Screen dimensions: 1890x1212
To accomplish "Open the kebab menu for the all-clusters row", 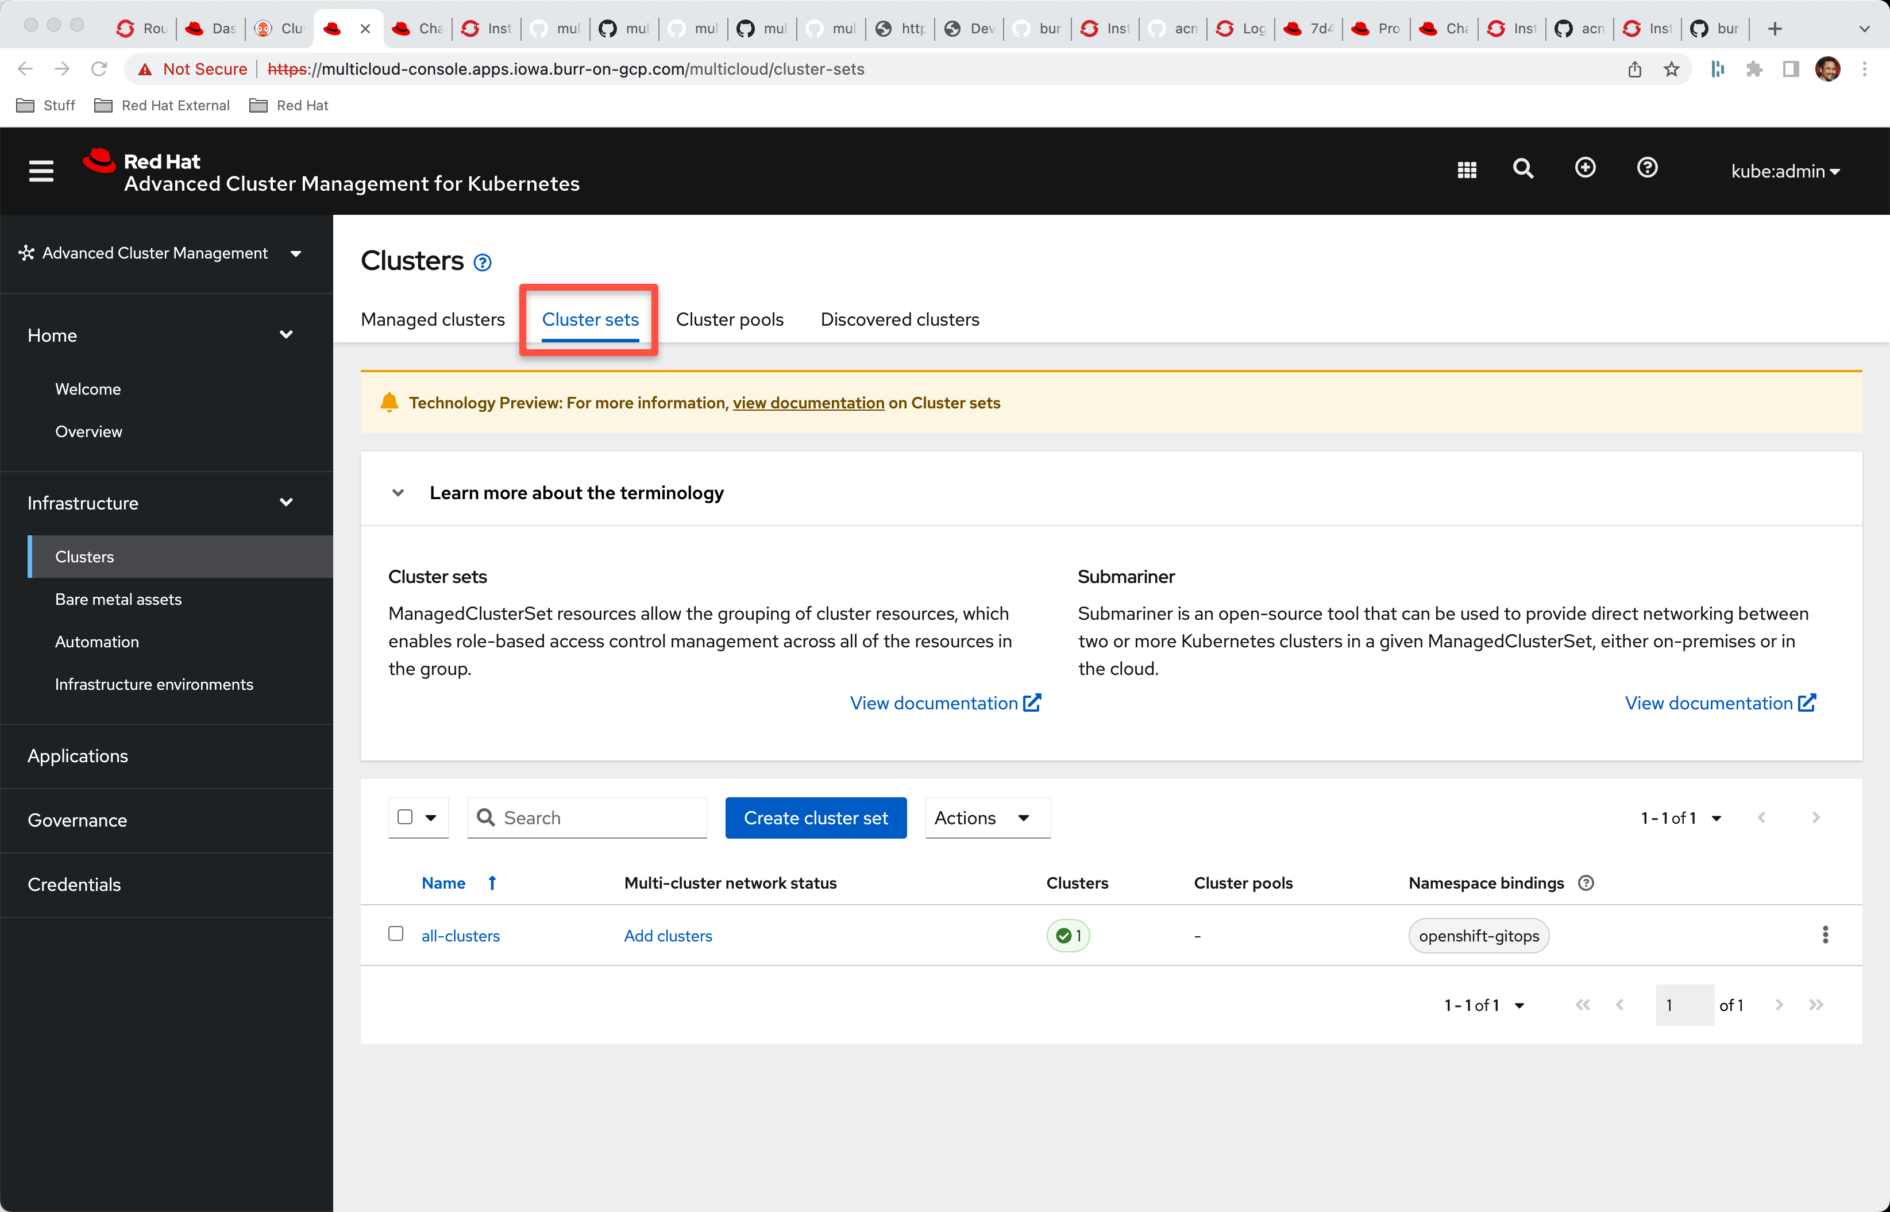I will coord(1825,935).
